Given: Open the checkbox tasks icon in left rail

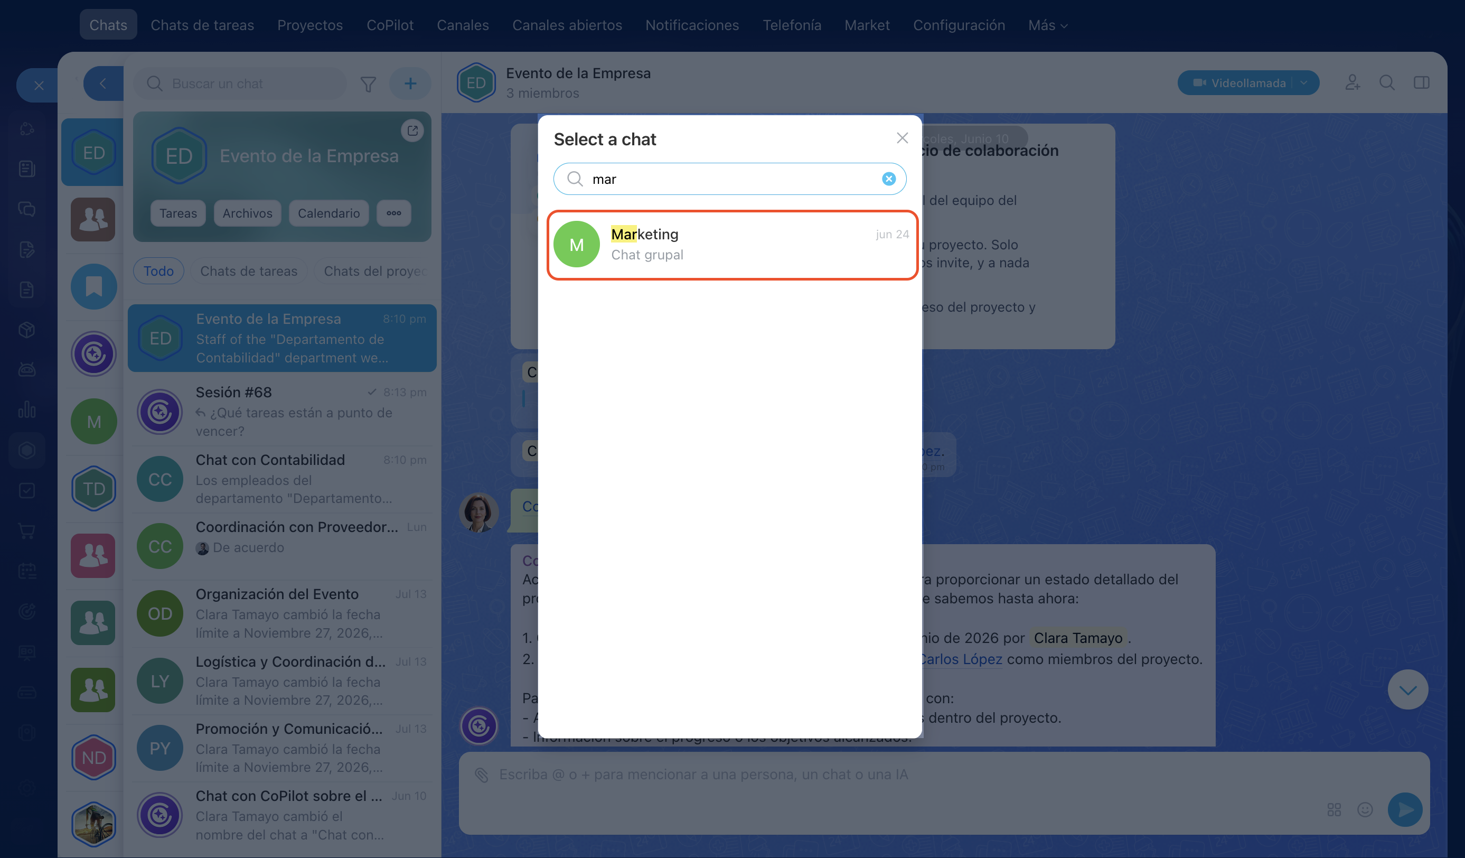Looking at the screenshot, I should point(27,490).
